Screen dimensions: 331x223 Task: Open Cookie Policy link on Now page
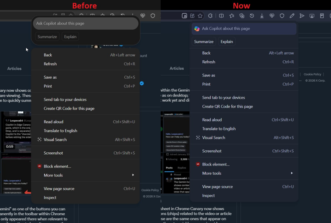tap(313, 74)
